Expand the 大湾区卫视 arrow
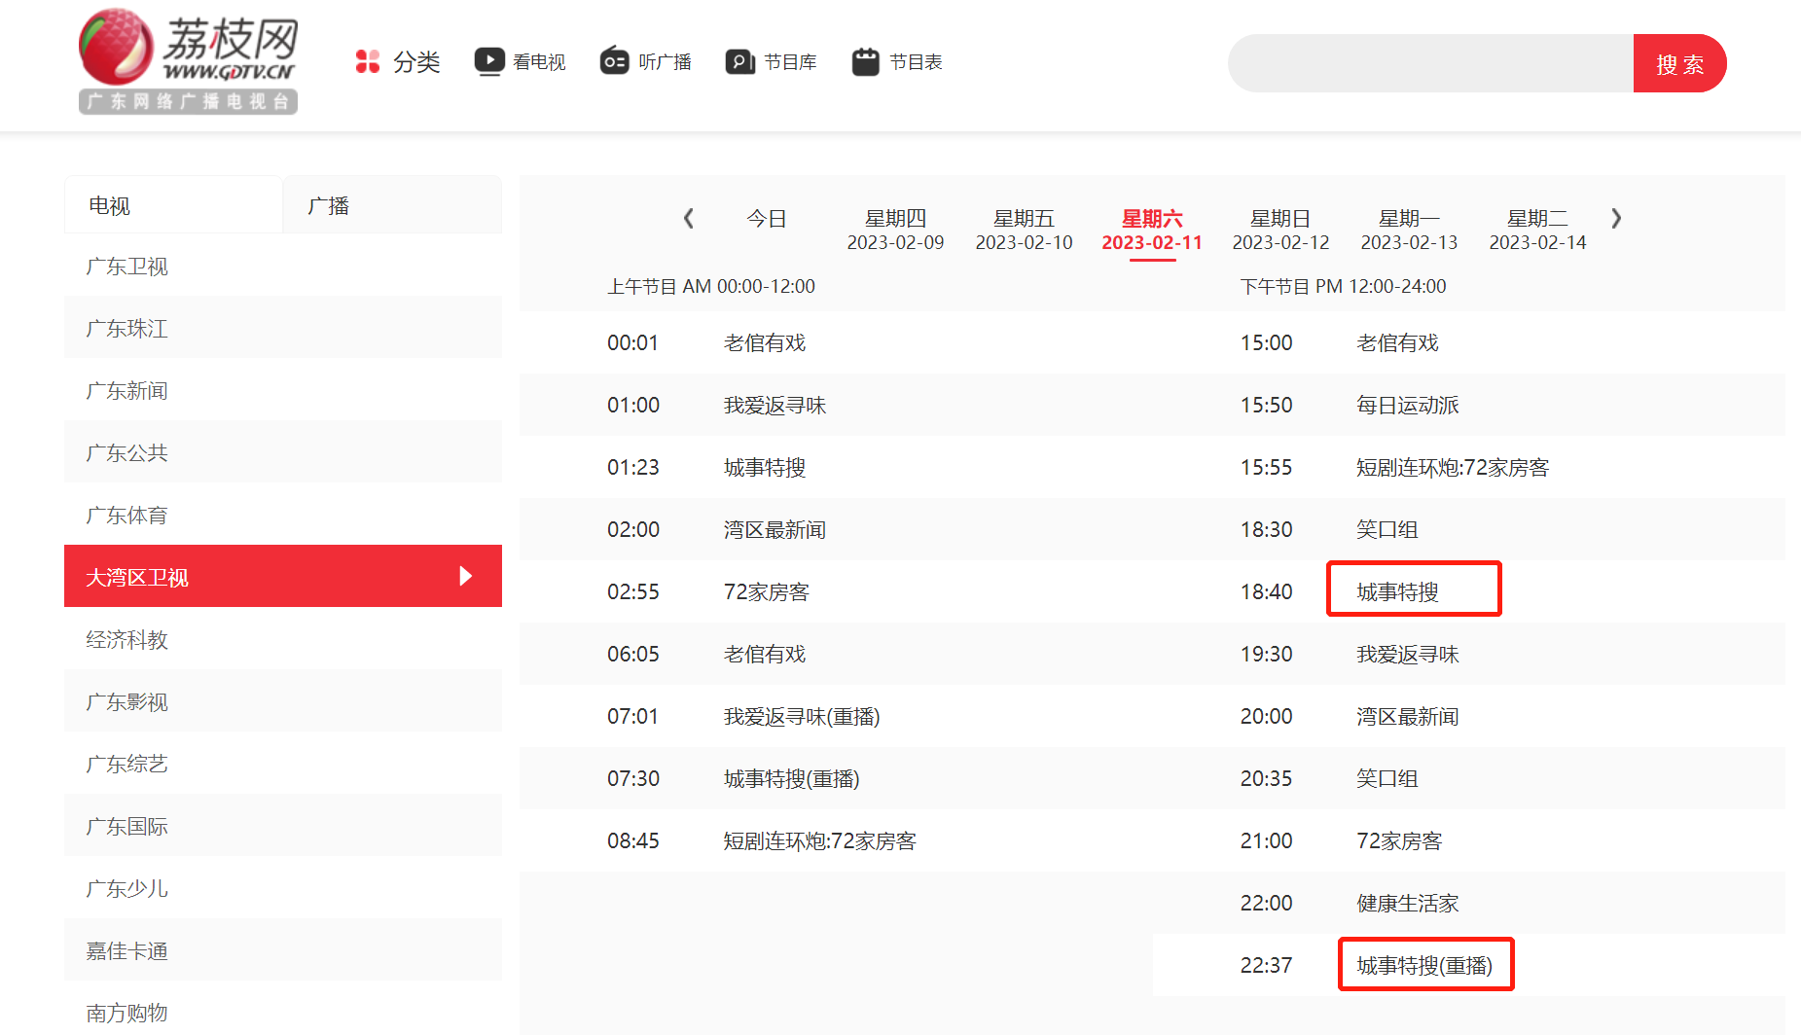The image size is (1801, 1035). tap(465, 576)
